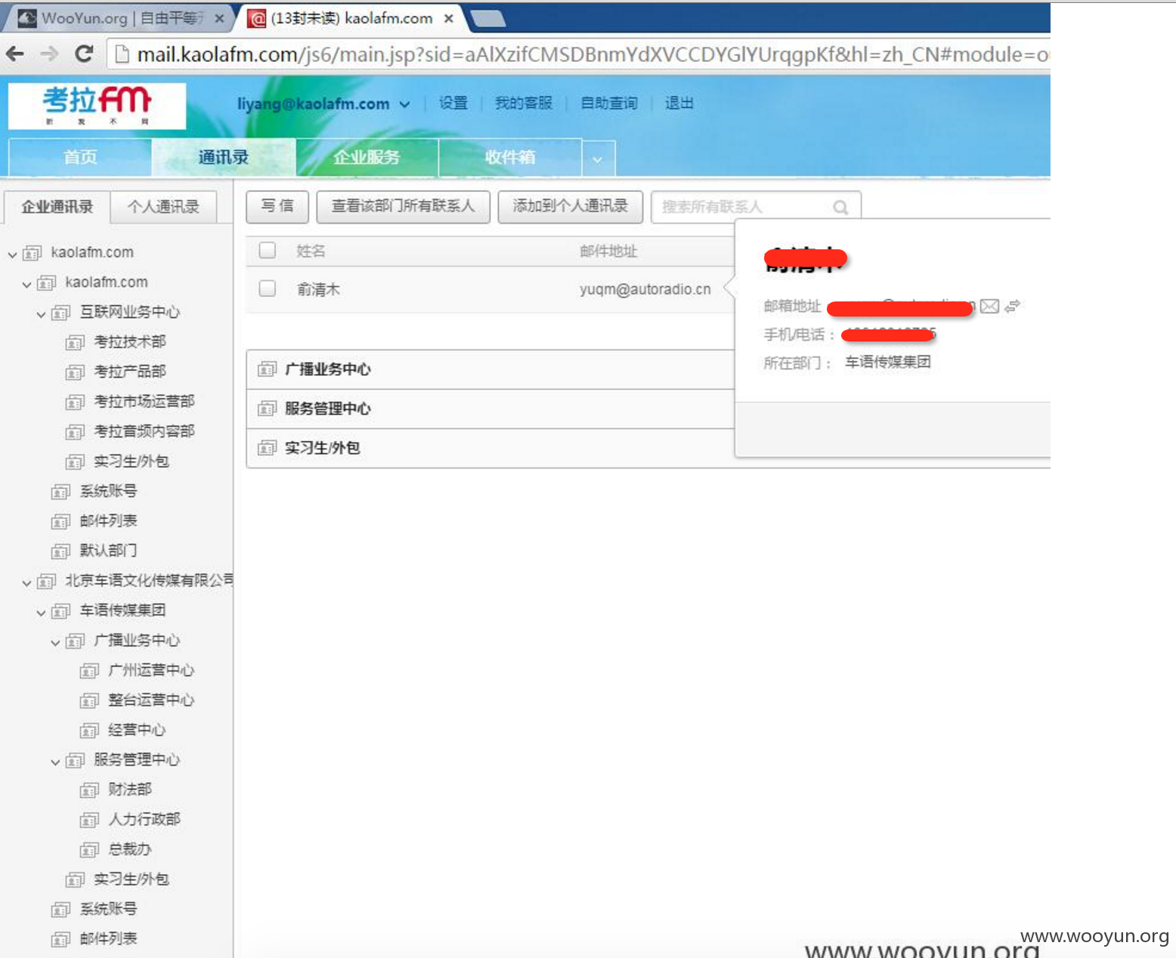Select 邮件列表 under kaolafm.com tree

tap(108, 521)
